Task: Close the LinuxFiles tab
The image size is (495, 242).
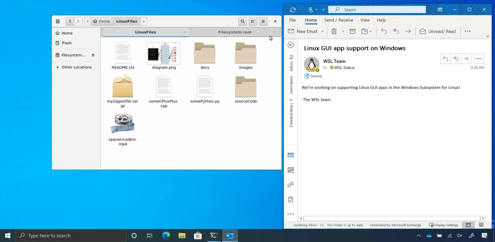Action: [185, 32]
